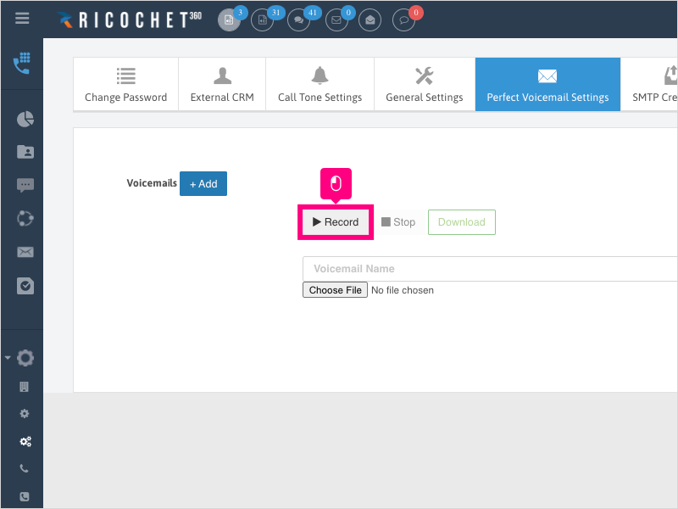The height and width of the screenshot is (509, 678).
Task: Click the Stop recording button
Action: (x=398, y=222)
